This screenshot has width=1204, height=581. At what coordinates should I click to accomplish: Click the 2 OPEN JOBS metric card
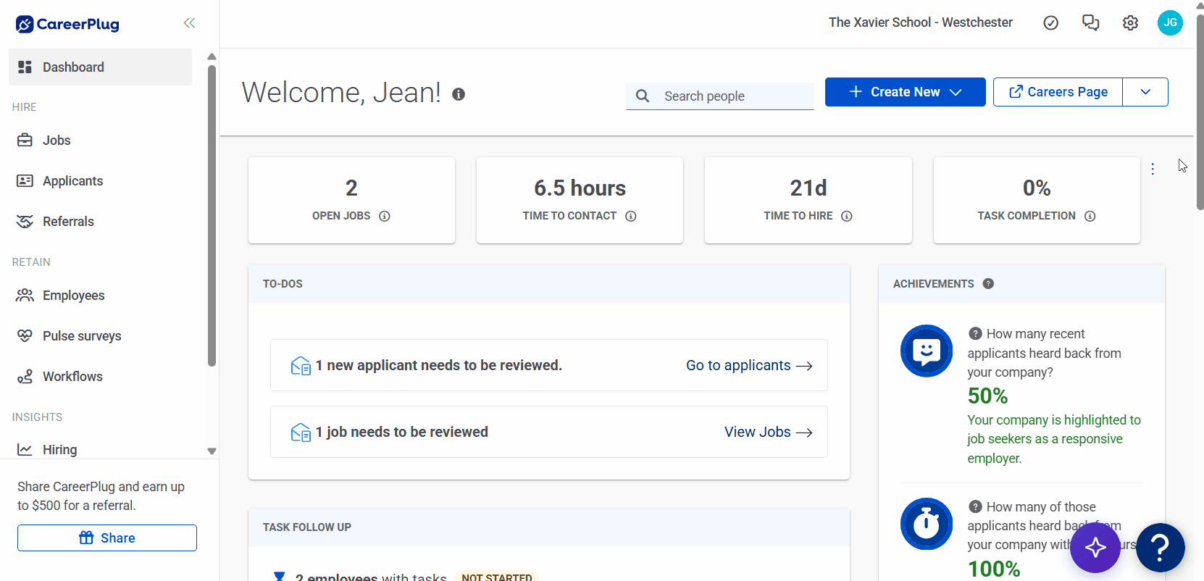(x=351, y=200)
